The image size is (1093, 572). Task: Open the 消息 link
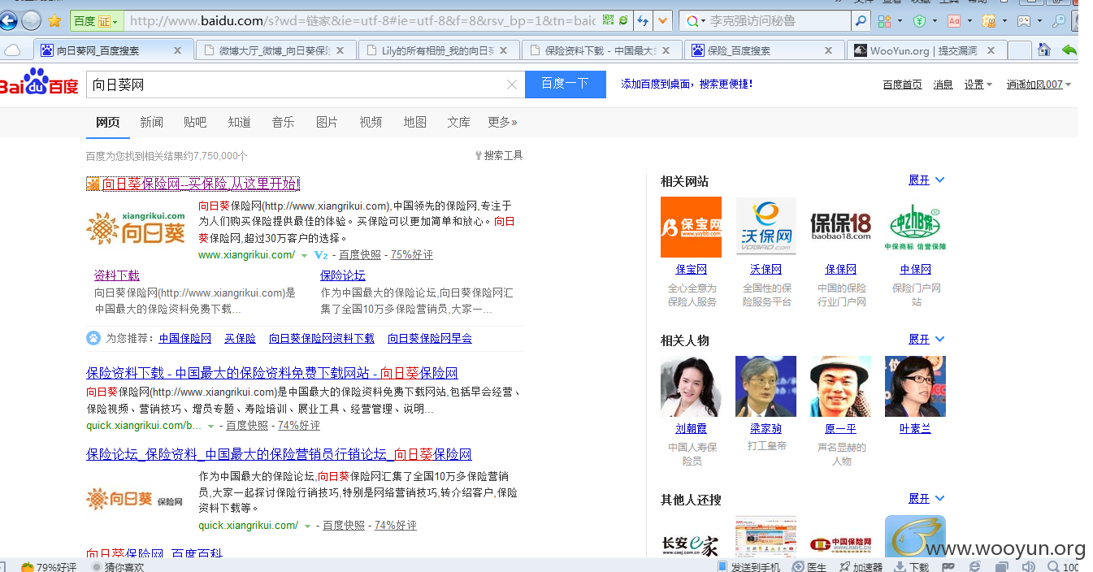click(x=943, y=84)
